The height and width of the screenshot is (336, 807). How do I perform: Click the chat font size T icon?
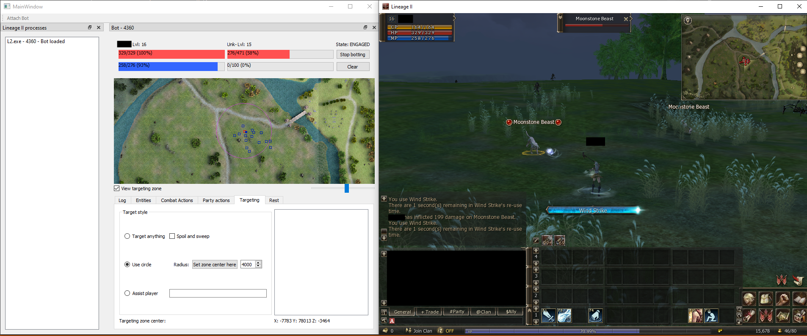384,312
